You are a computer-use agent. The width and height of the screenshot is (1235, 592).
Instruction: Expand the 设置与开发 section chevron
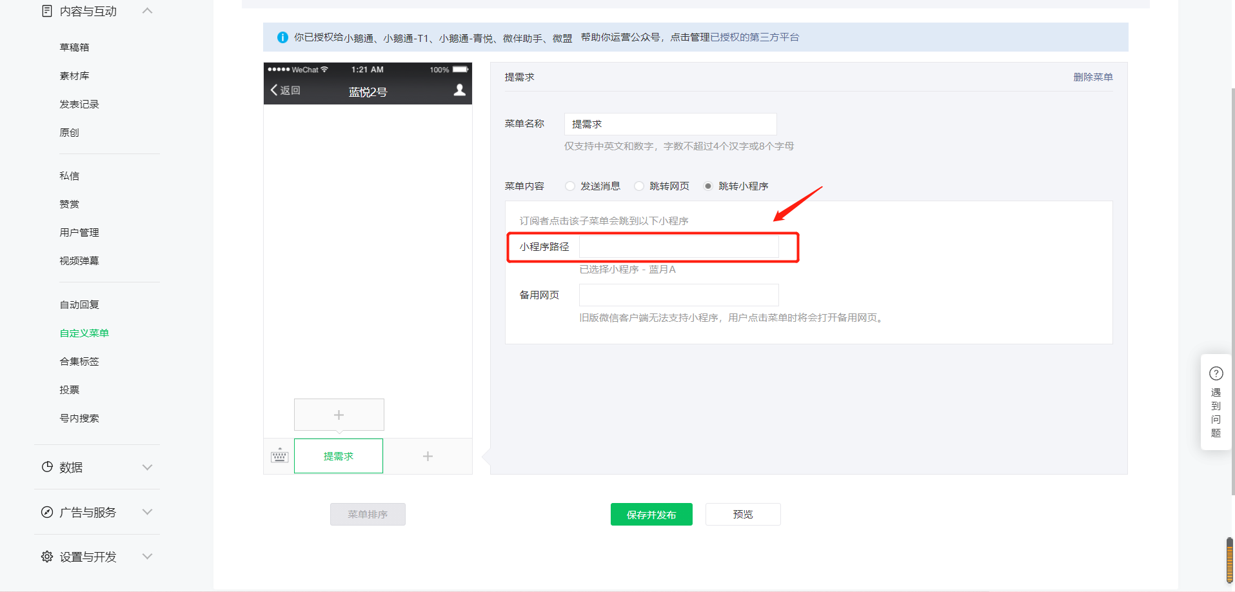point(147,557)
